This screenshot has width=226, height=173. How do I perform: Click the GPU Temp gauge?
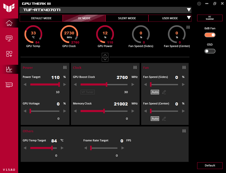point(33,34)
